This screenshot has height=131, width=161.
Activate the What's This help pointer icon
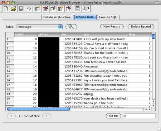coord(87,9)
